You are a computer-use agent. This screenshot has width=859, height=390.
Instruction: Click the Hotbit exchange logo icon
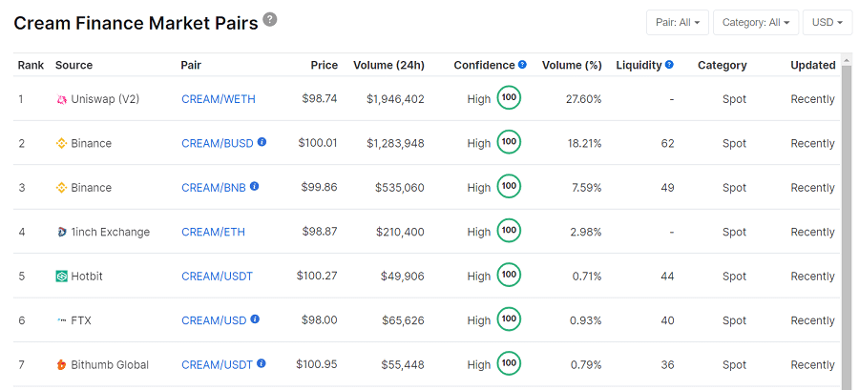click(61, 277)
